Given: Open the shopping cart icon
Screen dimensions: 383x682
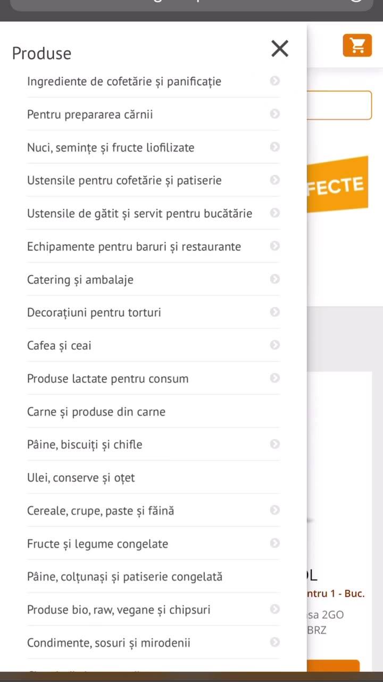Looking at the screenshot, I should 357,45.
